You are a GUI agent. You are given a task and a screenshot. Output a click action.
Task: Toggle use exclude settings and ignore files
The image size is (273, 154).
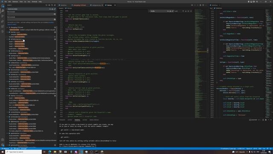coord(55,19)
